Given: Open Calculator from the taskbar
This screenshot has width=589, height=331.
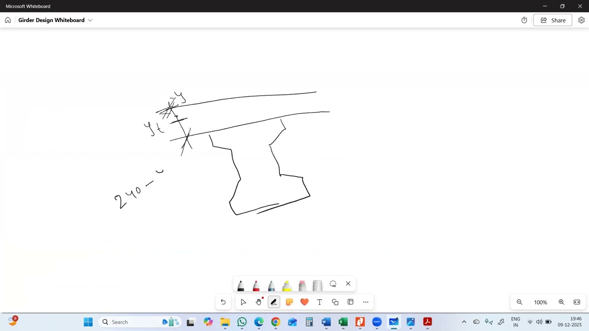Looking at the screenshot, I should click(x=309, y=322).
